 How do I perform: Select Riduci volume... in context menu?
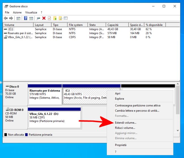click(x=125, y=128)
